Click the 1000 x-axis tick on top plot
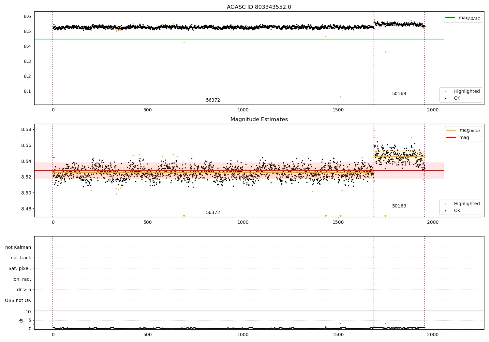489x342 pixels. (x=243, y=110)
